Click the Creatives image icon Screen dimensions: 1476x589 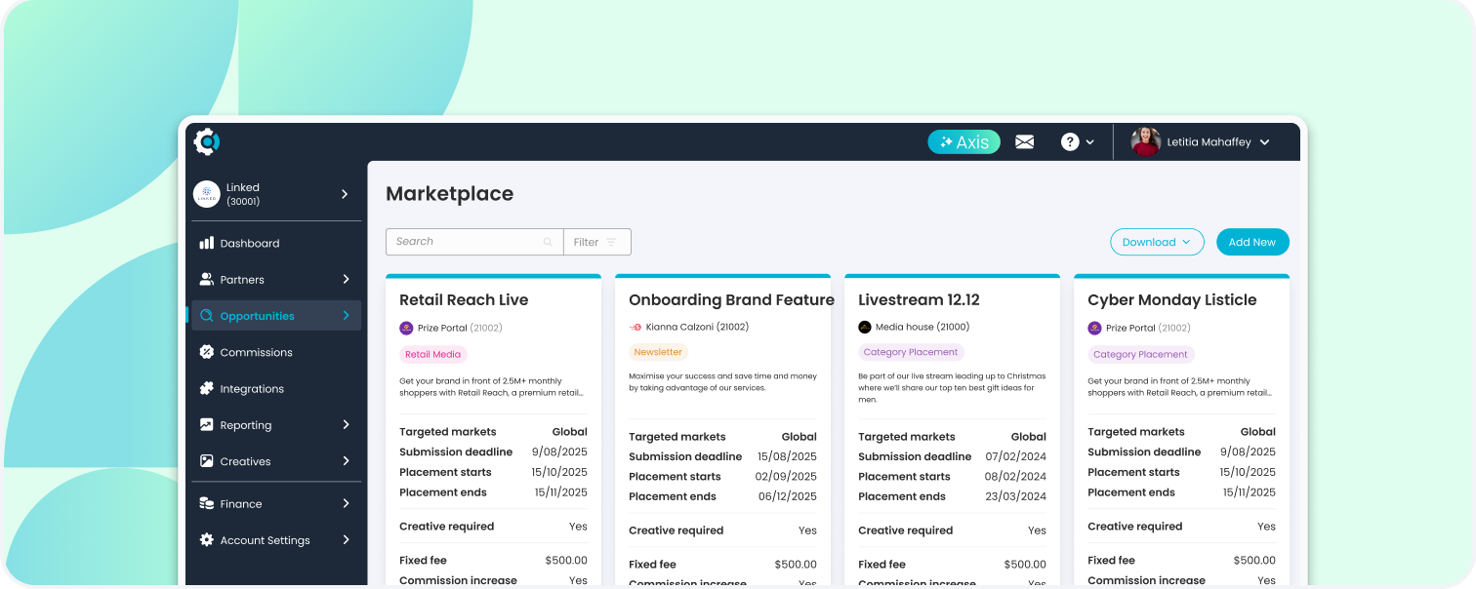[x=206, y=461]
